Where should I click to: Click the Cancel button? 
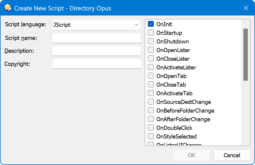232,155
